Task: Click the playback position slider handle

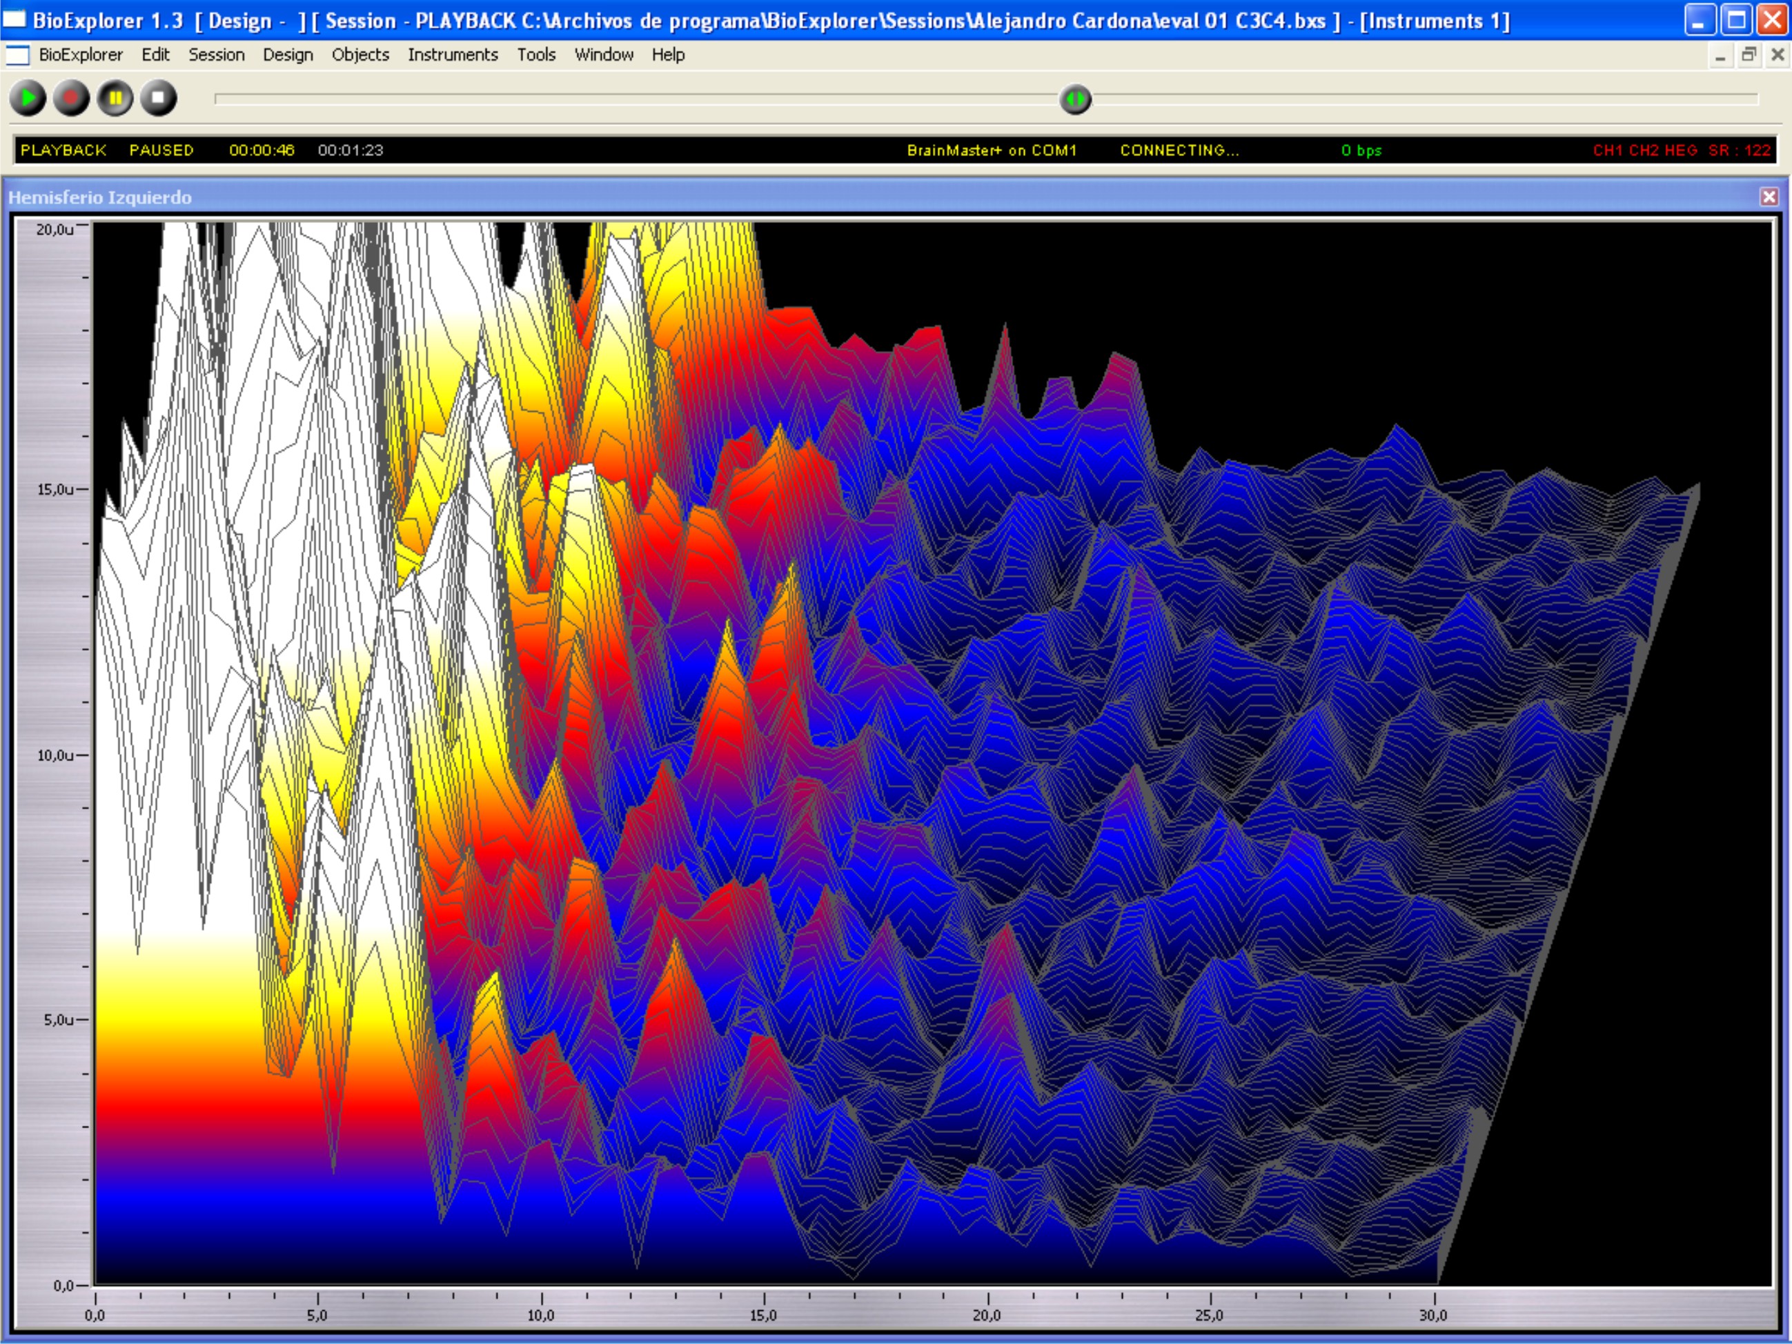Action: point(1075,99)
